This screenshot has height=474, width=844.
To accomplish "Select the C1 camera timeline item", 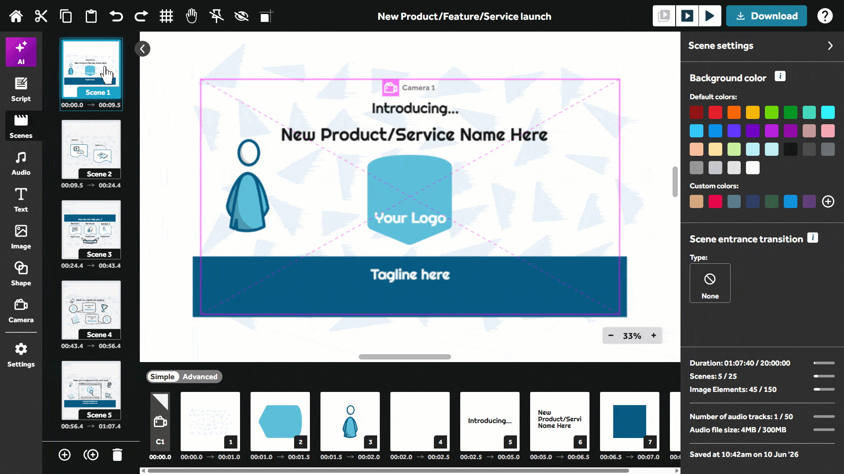I will (160, 421).
